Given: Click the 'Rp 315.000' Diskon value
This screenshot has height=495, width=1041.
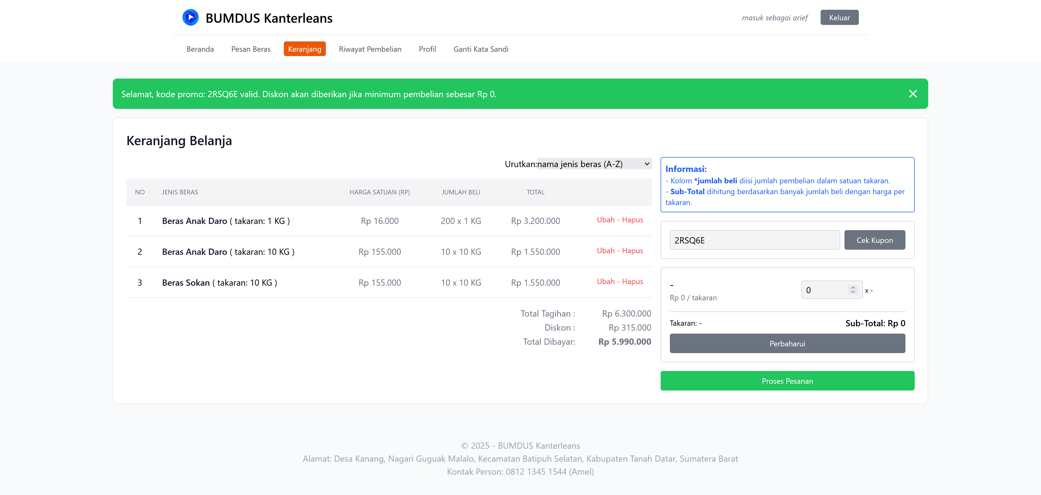Looking at the screenshot, I should [x=629, y=327].
